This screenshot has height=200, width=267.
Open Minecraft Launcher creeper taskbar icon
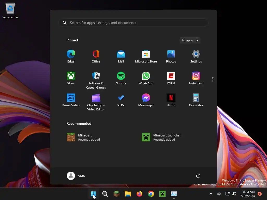coord(162,194)
